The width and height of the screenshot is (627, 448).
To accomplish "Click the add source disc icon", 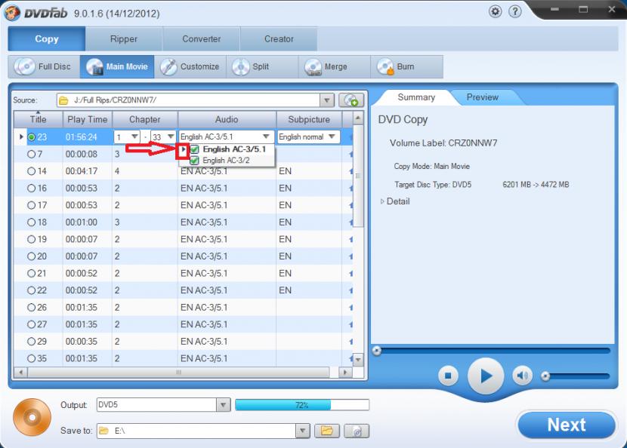I will pyautogui.click(x=350, y=100).
